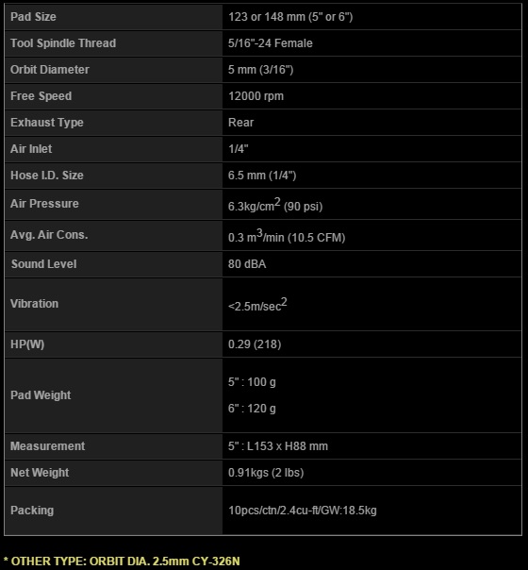Click the Net Weight label
528x570 pixels.
point(40,473)
